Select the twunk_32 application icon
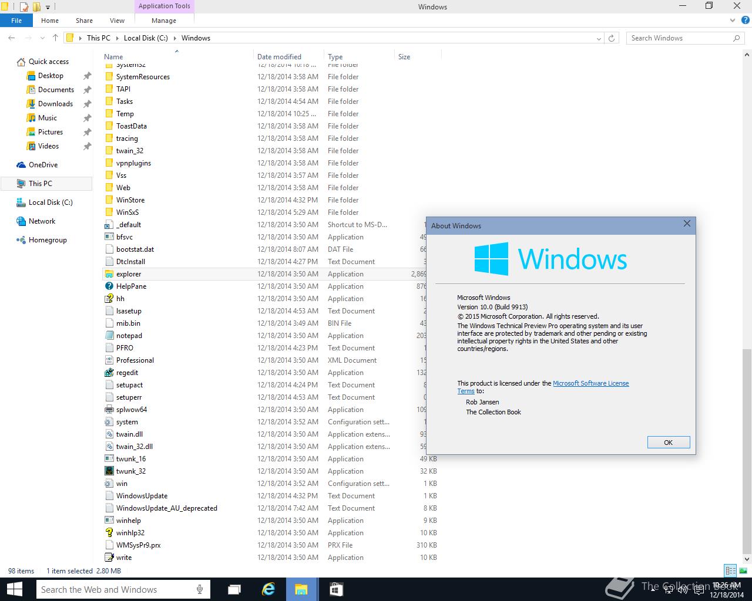Image resolution: width=752 pixels, height=601 pixels. click(109, 471)
